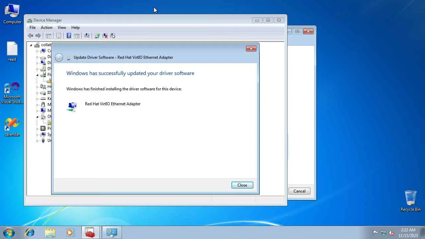Click the Device Manager title bar text
This screenshot has height=239, width=425.
[x=47, y=20]
